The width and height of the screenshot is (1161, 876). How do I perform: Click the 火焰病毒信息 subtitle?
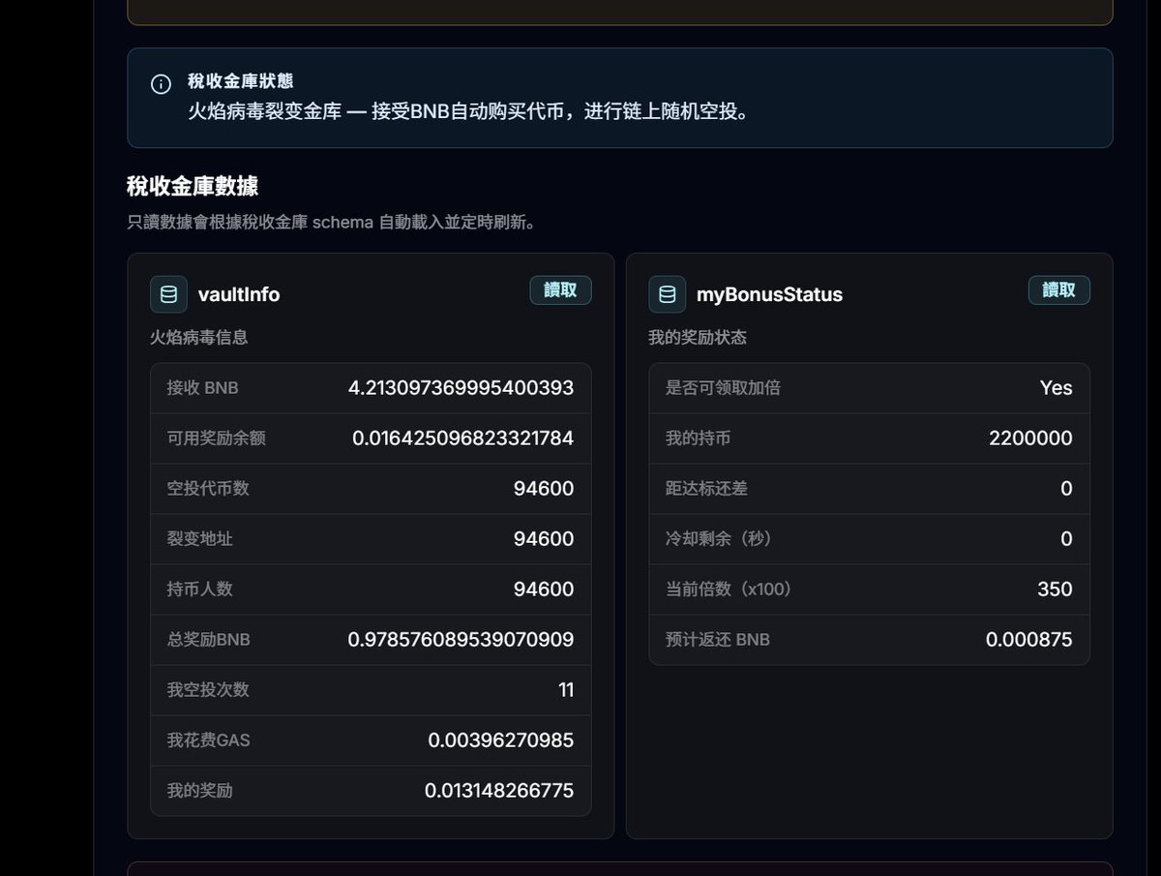tap(198, 338)
